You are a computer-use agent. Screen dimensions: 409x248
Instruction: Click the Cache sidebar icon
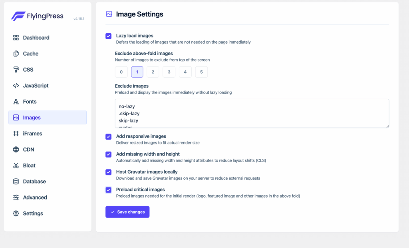click(15, 53)
